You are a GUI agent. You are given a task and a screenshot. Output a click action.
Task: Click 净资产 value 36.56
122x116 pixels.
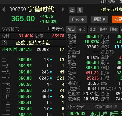click(93, 84)
